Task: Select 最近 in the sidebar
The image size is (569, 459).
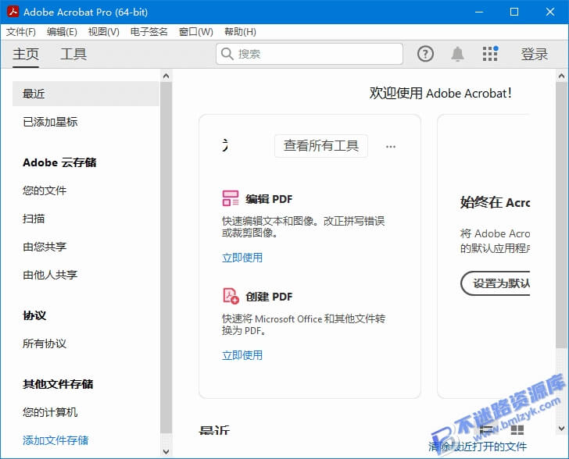Action: point(86,94)
